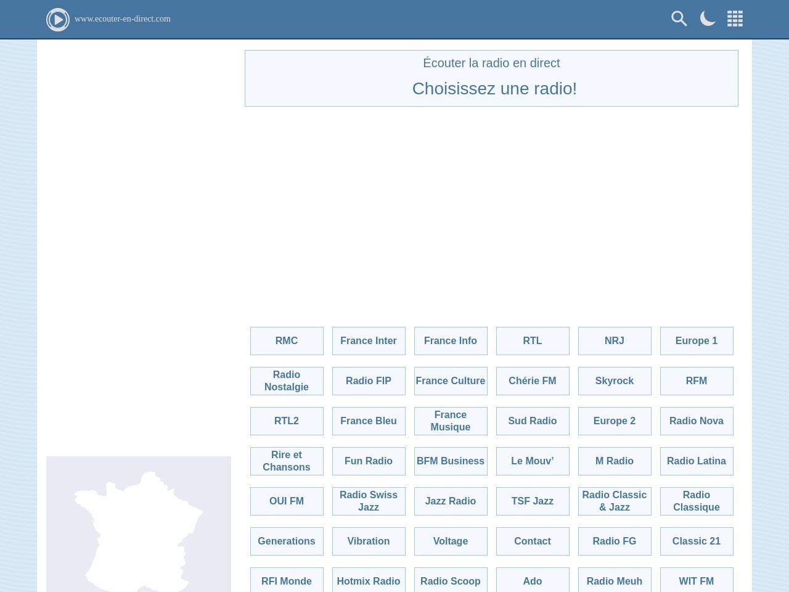This screenshot has height=592, width=789.
Task: Select RFM station
Action: tap(697, 381)
